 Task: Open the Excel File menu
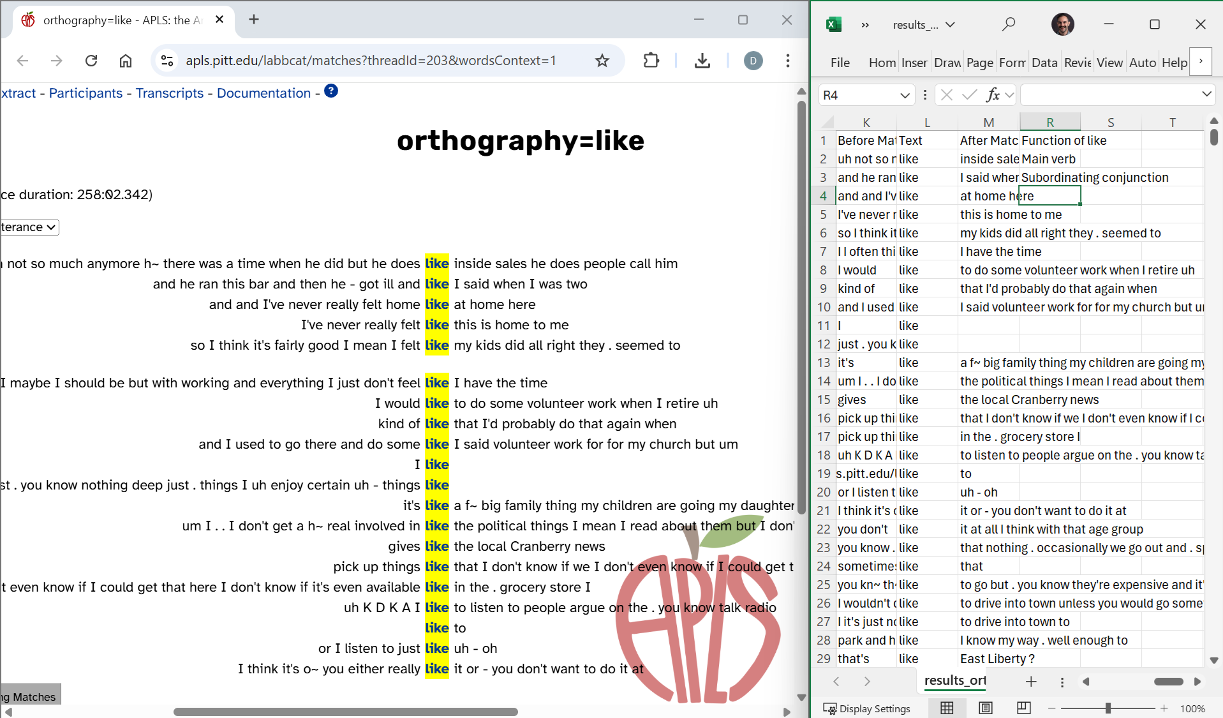click(x=840, y=63)
